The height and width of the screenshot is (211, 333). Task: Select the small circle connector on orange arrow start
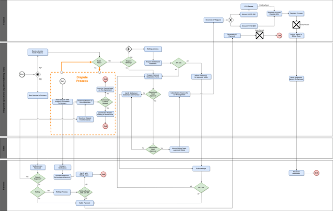click(x=61, y=73)
